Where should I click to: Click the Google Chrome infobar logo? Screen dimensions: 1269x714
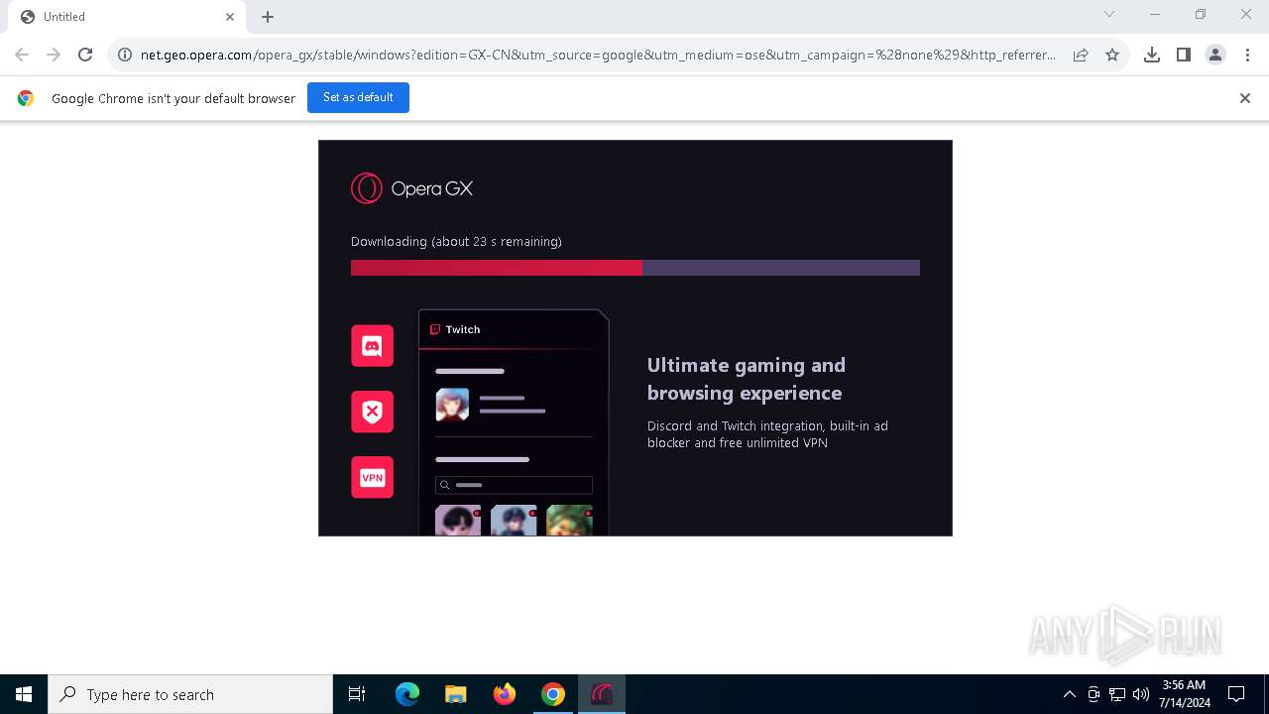[x=26, y=98]
